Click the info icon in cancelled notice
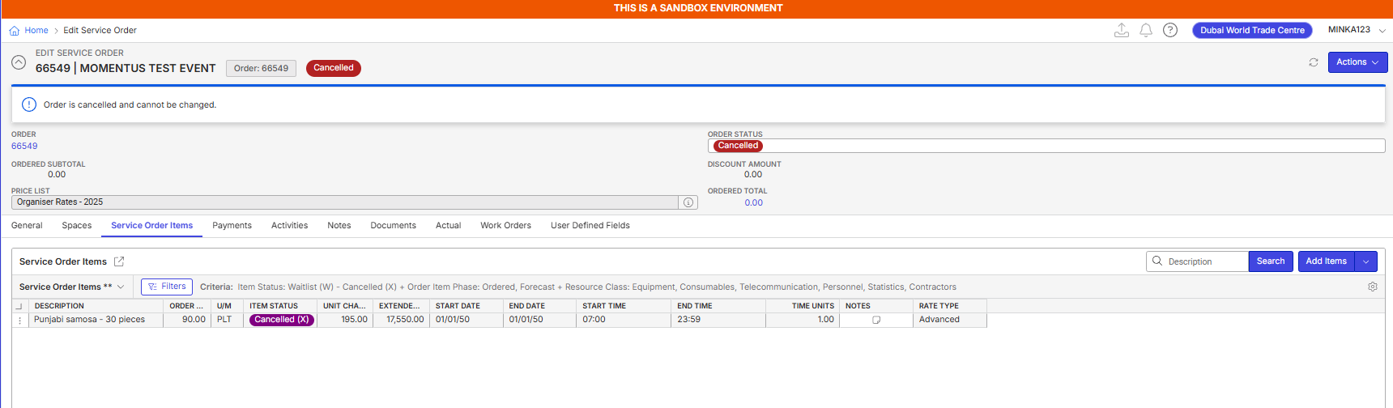 29,104
